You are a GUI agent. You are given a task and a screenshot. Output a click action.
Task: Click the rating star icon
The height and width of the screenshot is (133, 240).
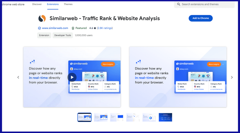95,28
